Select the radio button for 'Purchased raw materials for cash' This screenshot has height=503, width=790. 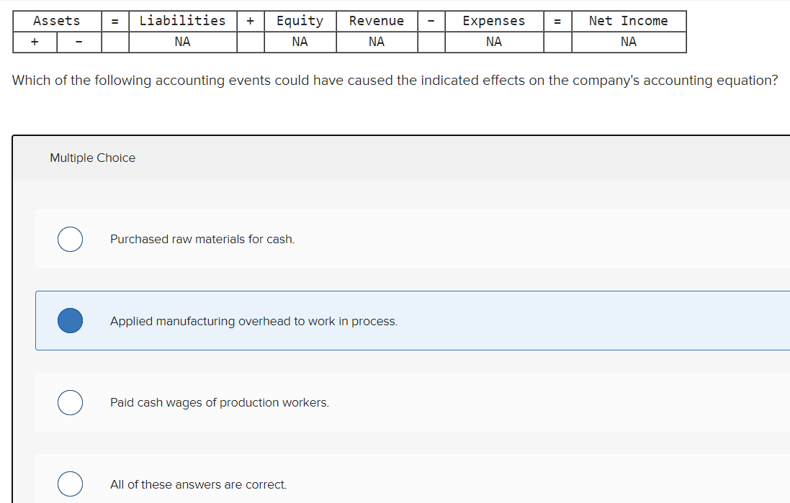tap(70, 239)
